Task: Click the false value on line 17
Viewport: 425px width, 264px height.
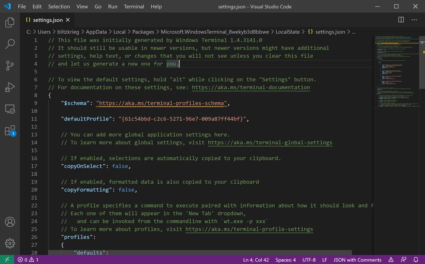Action: point(120,166)
